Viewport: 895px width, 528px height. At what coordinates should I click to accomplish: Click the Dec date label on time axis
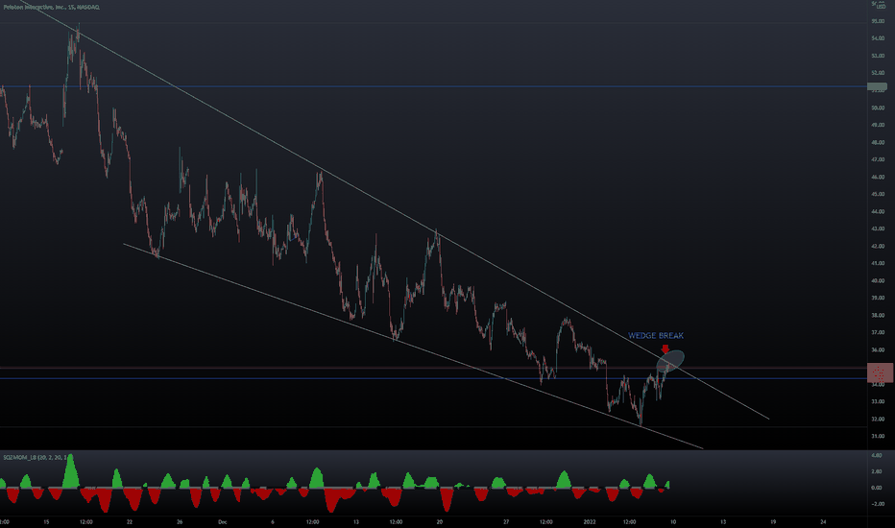click(223, 521)
